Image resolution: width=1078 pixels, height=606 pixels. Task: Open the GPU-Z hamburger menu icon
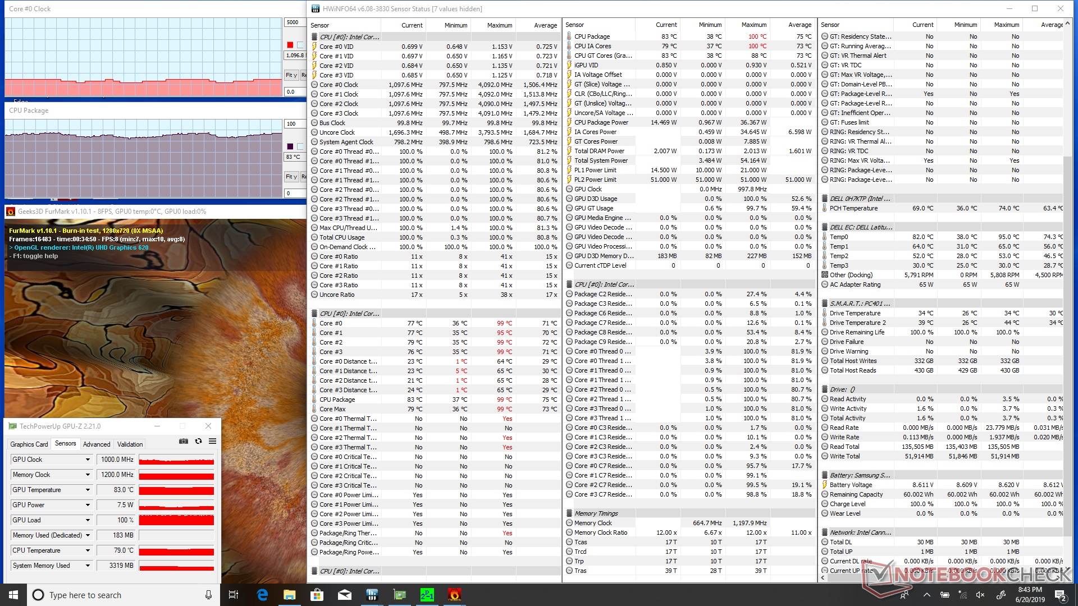[x=212, y=441]
